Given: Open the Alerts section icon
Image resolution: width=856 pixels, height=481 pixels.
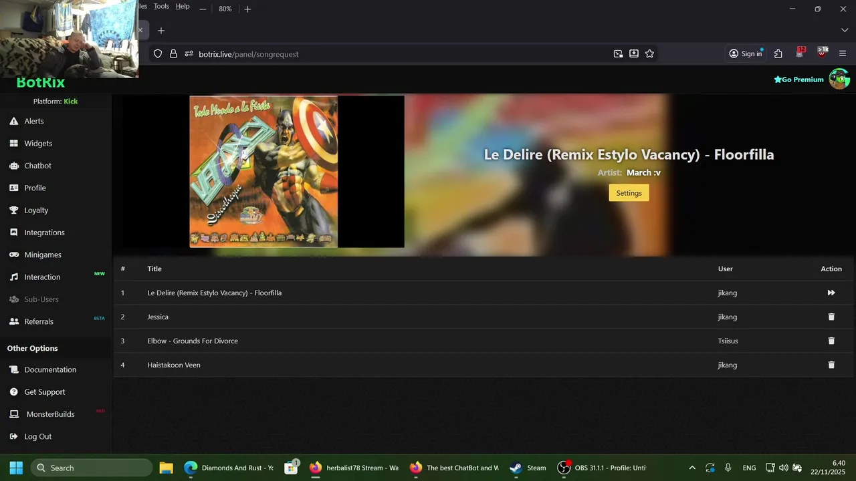Looking at the screenshot, I should click(x=13, y=121).
